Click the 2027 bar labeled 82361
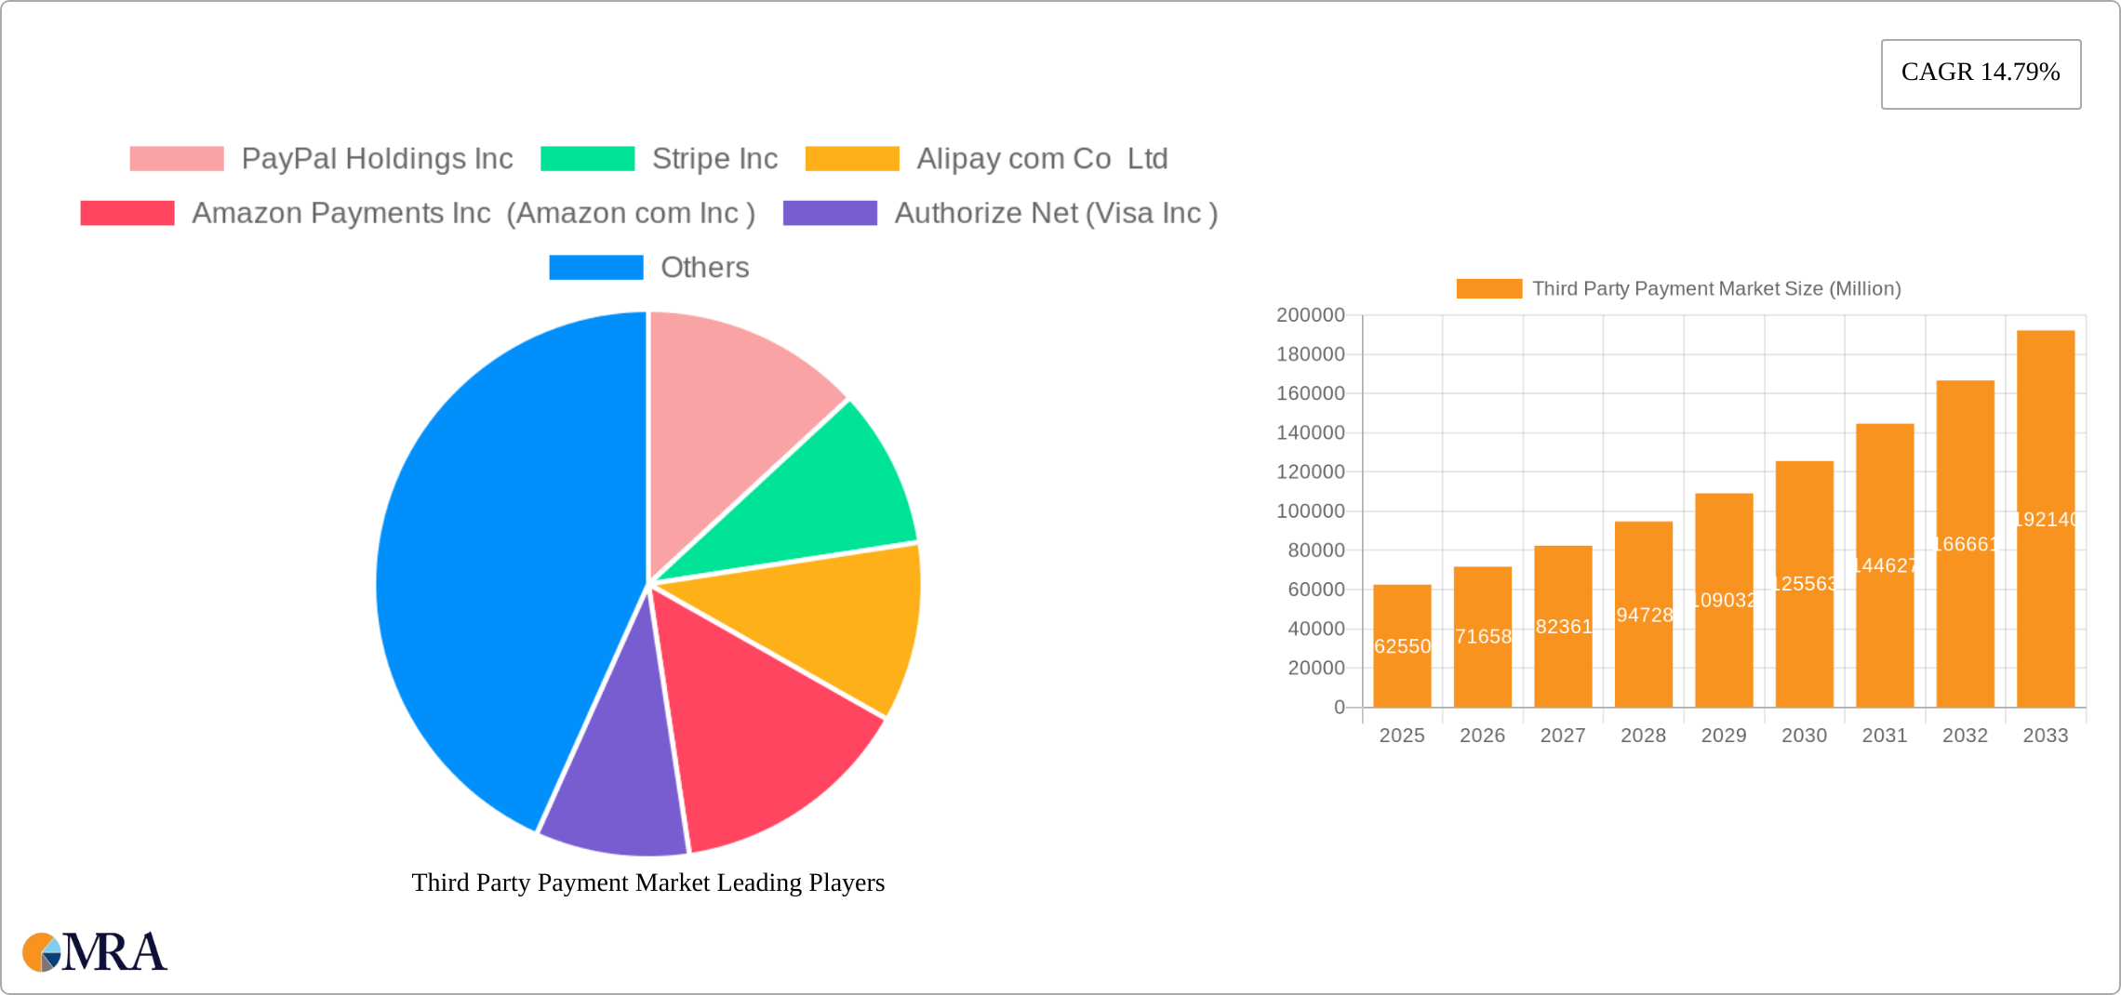Screen dimensions: 2121x995 point(1563,627)
